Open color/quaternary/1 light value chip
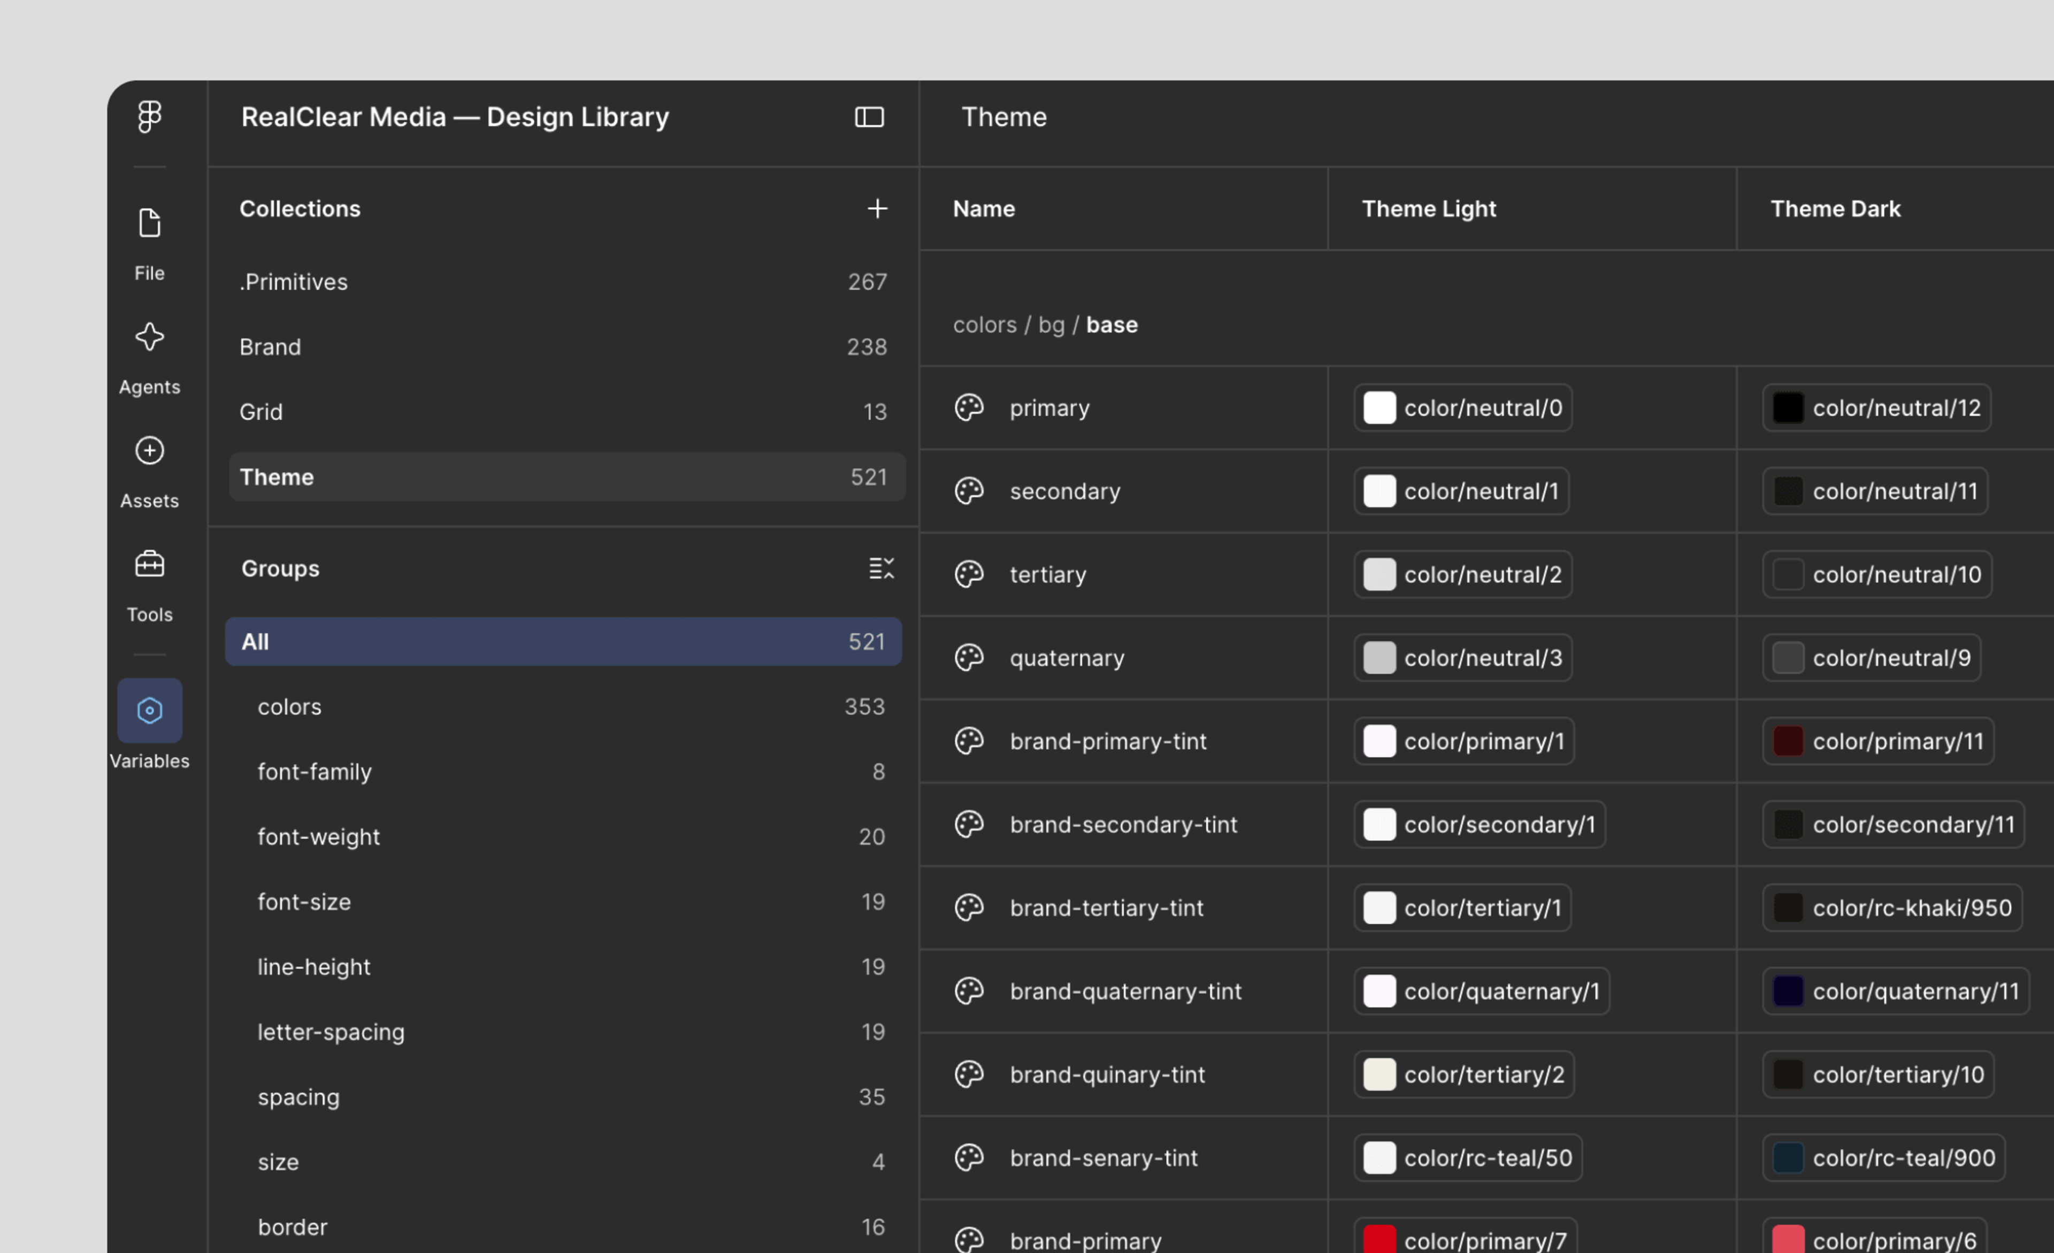 click(1481, 991)
